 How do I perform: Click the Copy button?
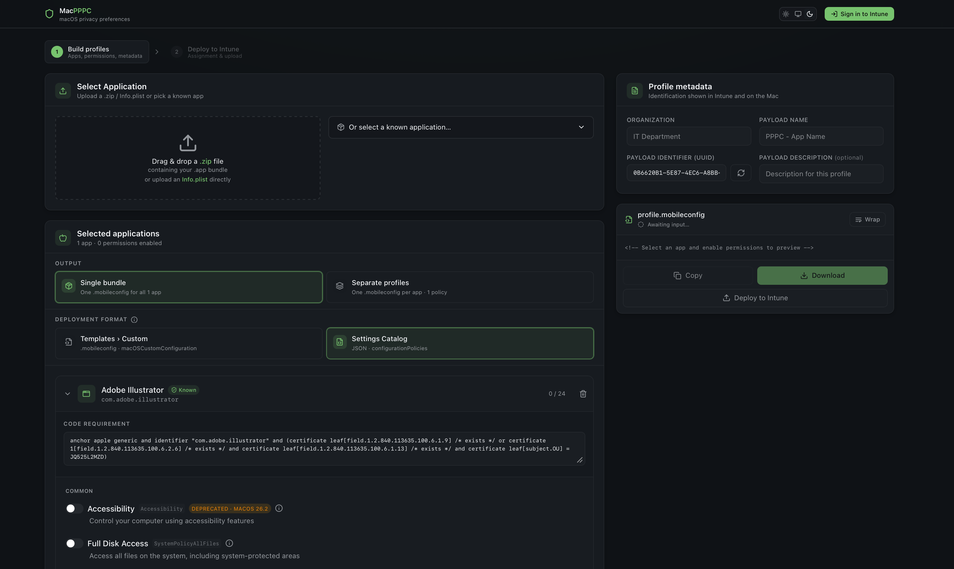pos(688,276)
